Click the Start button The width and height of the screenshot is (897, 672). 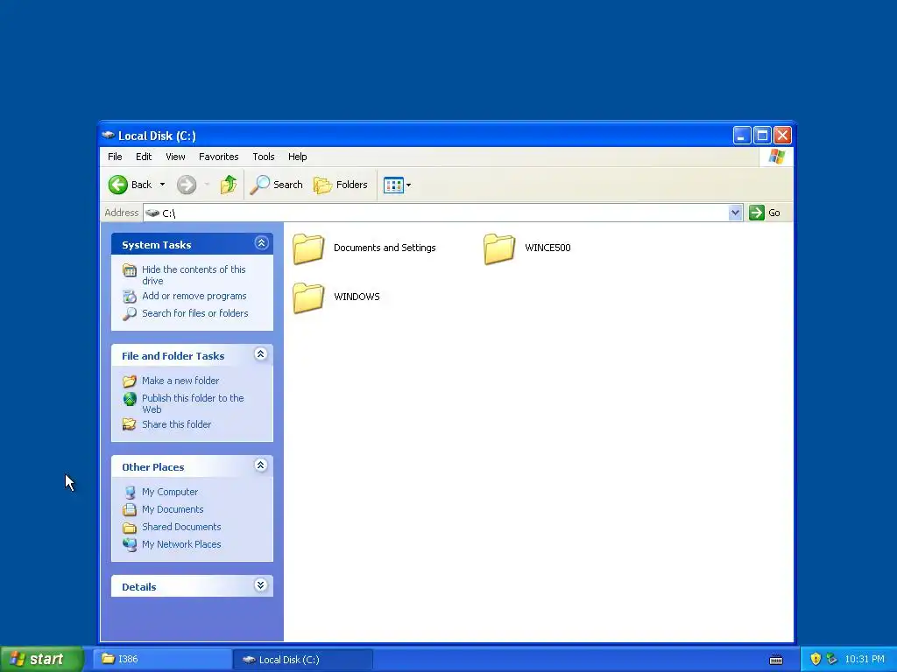click(42, 659)
